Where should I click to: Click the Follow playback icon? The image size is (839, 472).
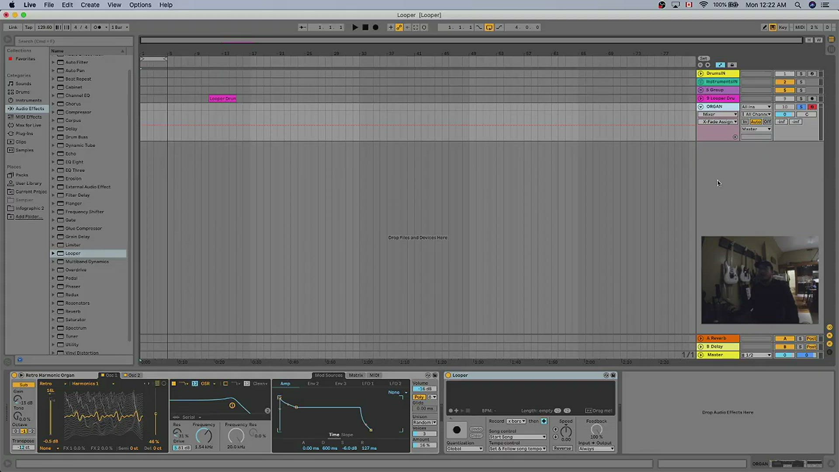coord(302,27)
